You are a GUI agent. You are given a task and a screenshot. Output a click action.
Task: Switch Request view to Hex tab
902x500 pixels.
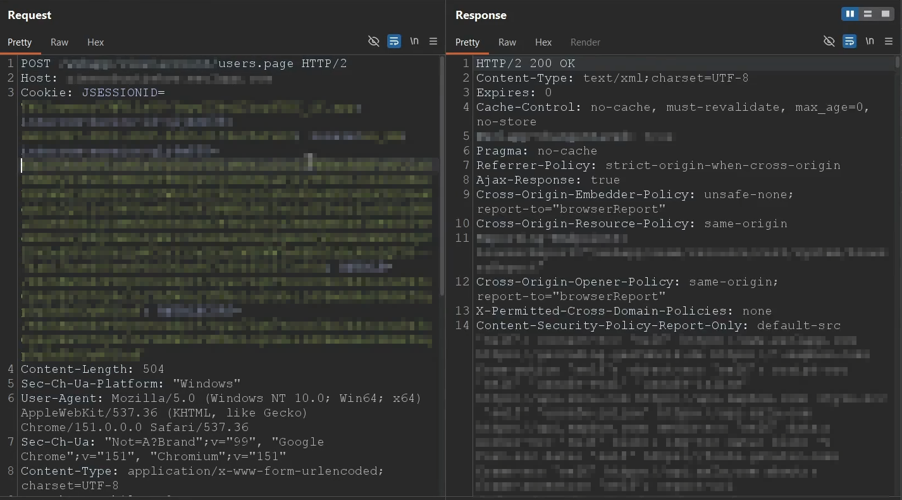96,42
